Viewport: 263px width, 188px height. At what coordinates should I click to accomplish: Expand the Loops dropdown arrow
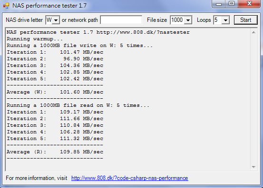click(x=225, y=20)
